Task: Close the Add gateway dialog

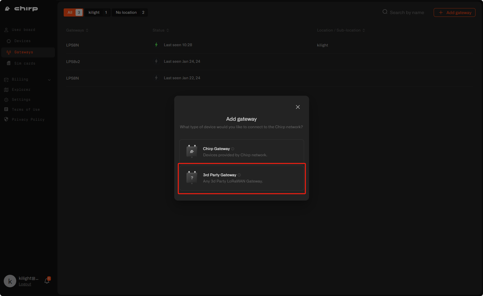Action: point(298,107)
